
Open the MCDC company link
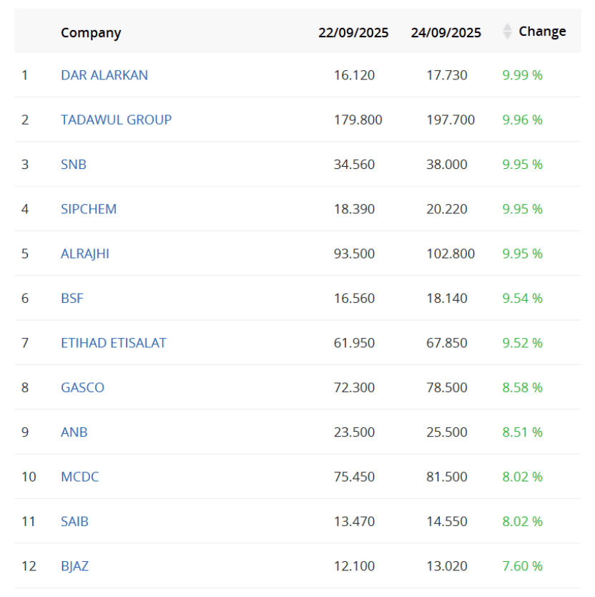(x=79, y=477)
